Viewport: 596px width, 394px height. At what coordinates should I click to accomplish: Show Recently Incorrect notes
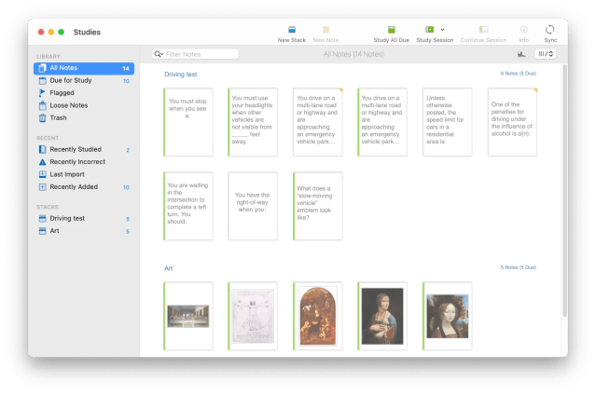coord(84,162)
